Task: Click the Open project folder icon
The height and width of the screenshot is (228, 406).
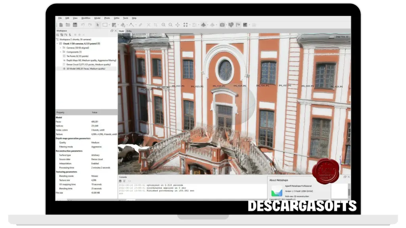Action: point(68,25)
